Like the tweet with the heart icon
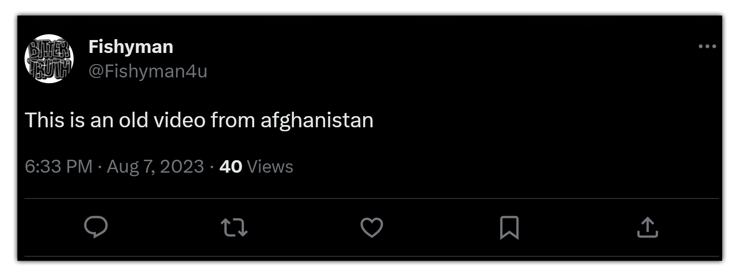Image resolution: width=740 pixels, height=275 pixels. pyautogui.click(x=372, y=227)
